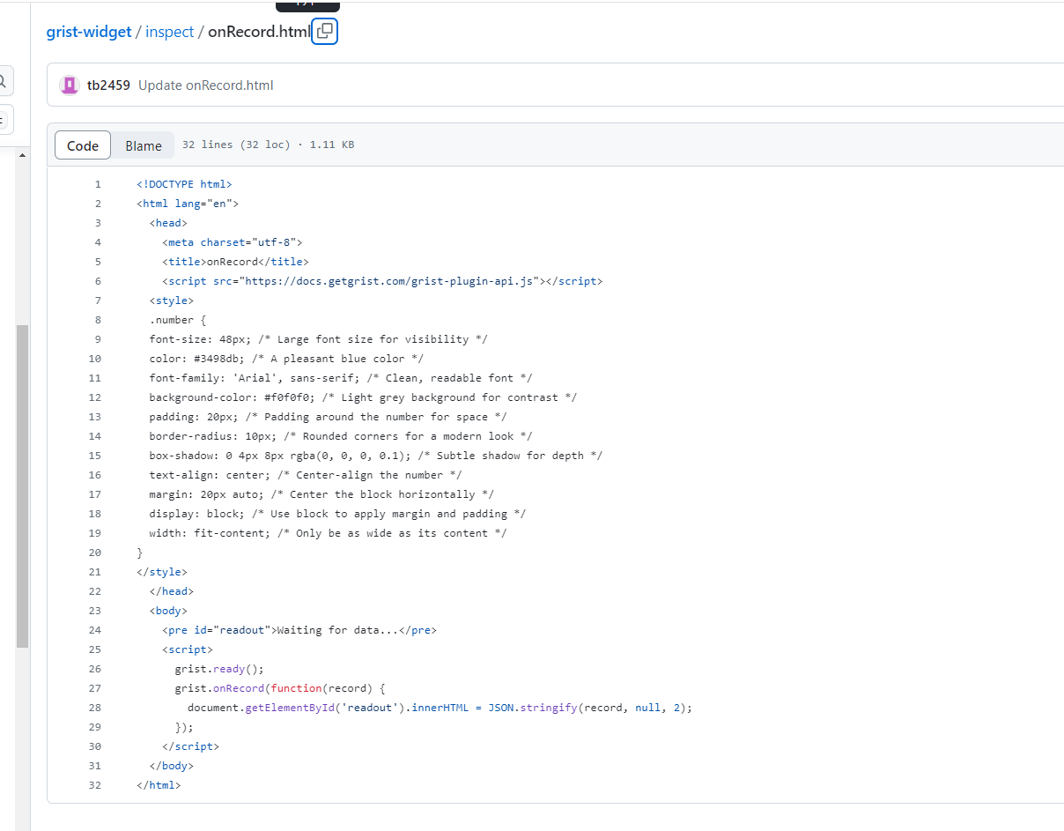1064x831 pixels.
Task: Click line number 24 of the pre element
Action: (95, 630)
